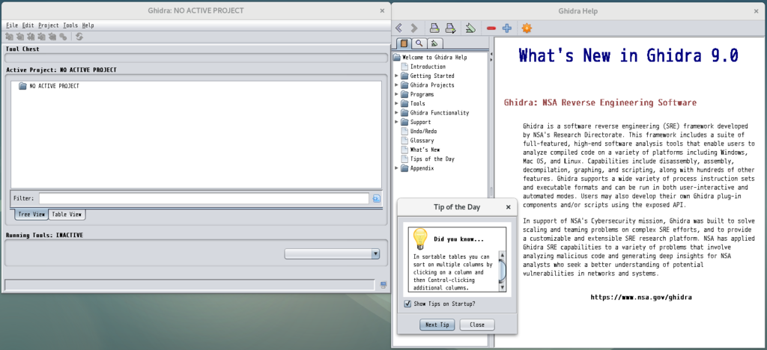Screen dimensions: 767x350
Task: Close the Tip of the Day dialog with X
Action: pos(509,207)
